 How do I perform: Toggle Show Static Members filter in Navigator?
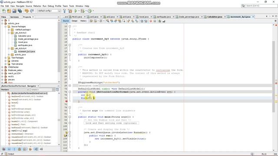pyautogui.click(x=14, y=149)
